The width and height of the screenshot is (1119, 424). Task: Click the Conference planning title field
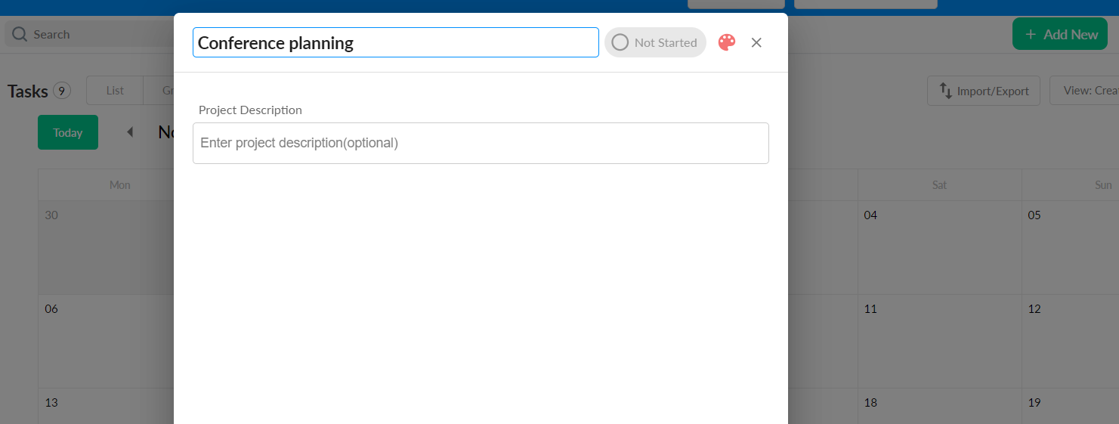click(395, 42)
